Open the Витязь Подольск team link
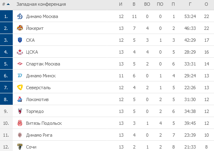 tap(44, 123)
